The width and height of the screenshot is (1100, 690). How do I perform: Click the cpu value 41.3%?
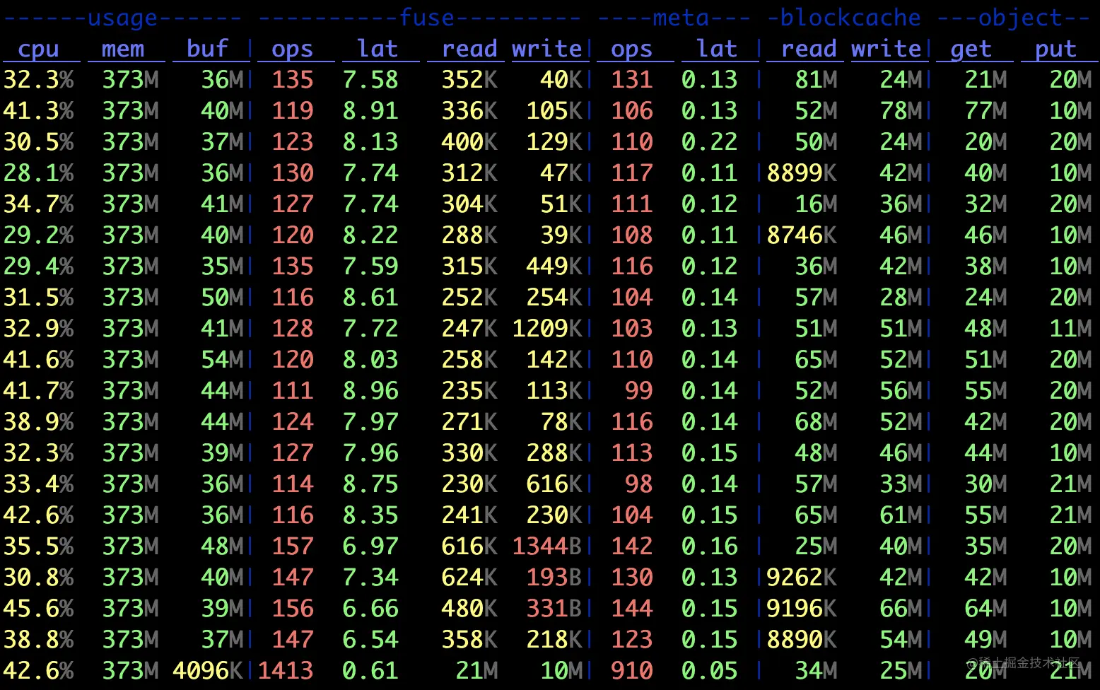click(38, 111)
